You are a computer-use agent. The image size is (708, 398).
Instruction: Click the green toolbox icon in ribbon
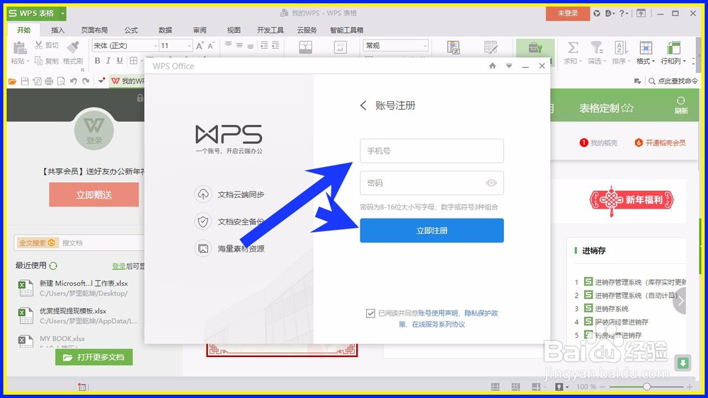535,48
